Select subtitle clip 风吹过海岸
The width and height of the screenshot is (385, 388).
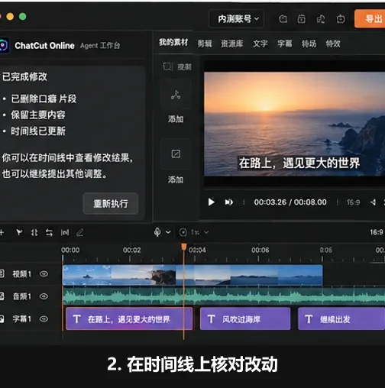pyautogui.click(x=245, y=318)
